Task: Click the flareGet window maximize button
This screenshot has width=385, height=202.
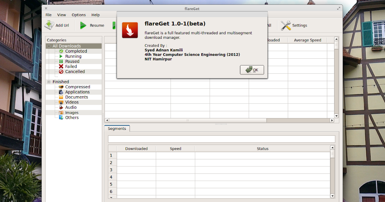Action: [x=338, y=9]
